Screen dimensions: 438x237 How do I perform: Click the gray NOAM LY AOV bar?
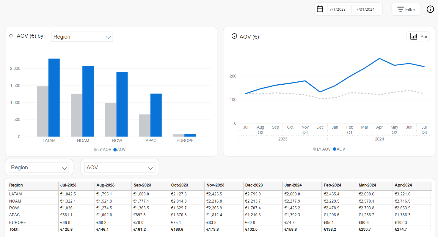77,115
